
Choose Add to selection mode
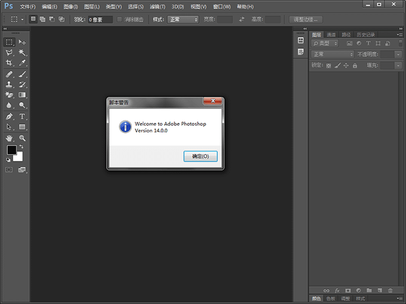point(42,19)
